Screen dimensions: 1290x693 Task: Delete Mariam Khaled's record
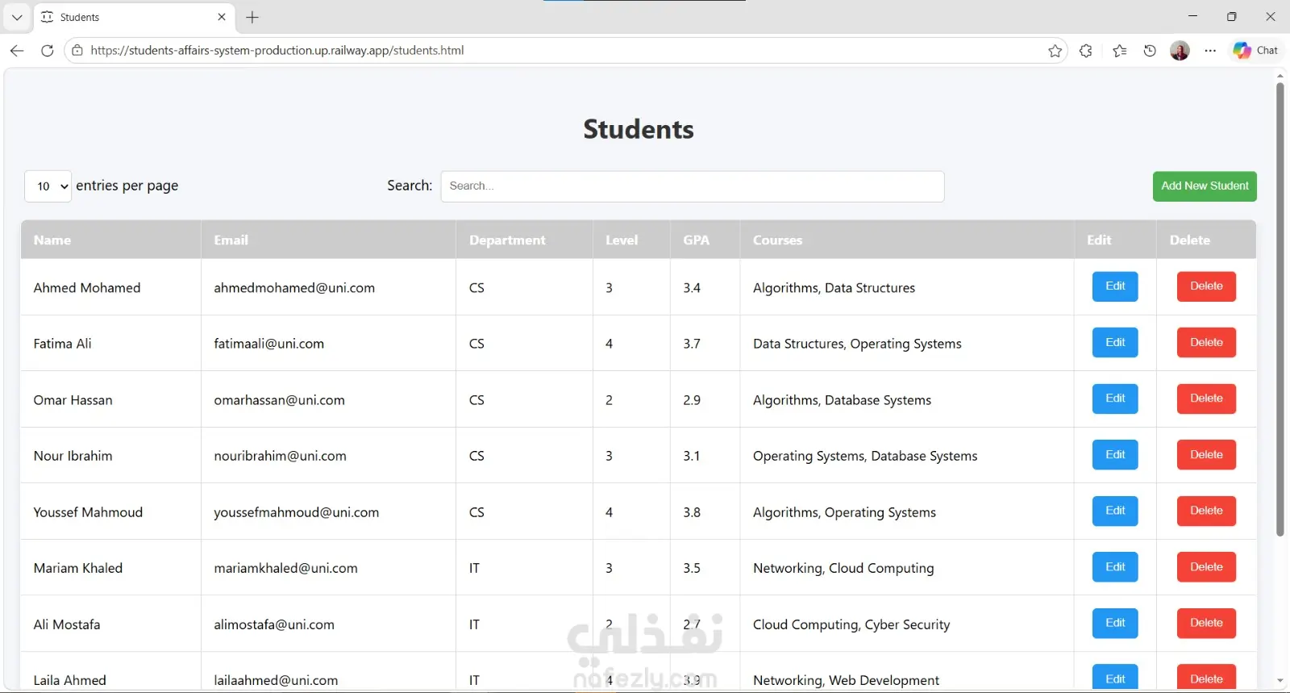(x=1206, y=567)
